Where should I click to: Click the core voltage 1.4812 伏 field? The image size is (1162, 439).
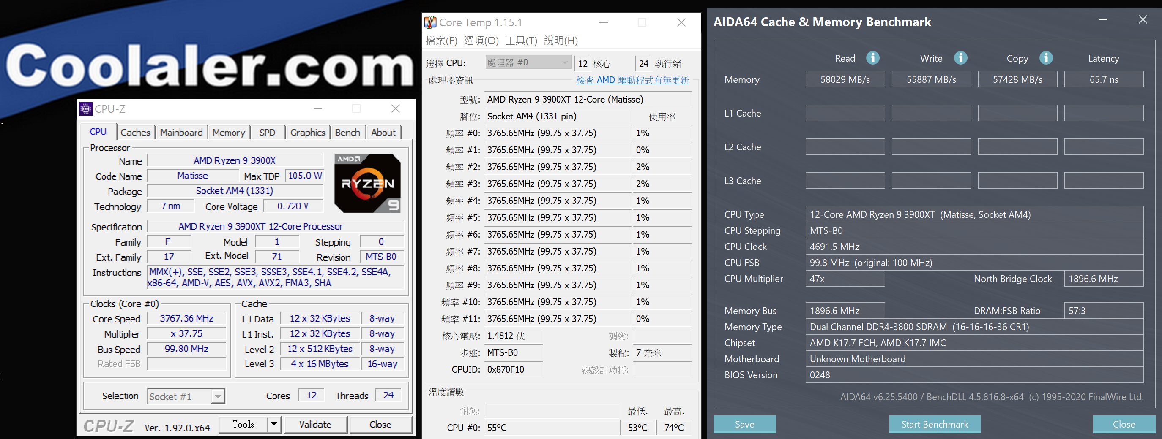pyautogui.click(x=513, y=336)
